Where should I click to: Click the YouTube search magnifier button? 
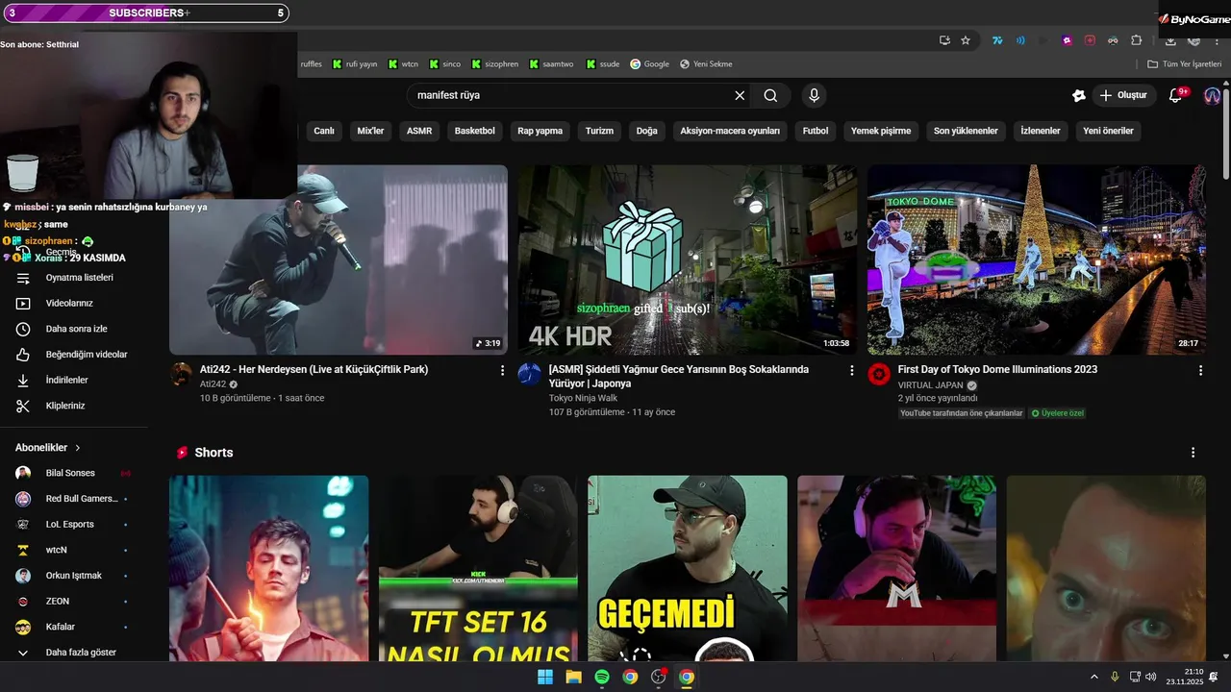pyautogui.click(x=770, y=95)
